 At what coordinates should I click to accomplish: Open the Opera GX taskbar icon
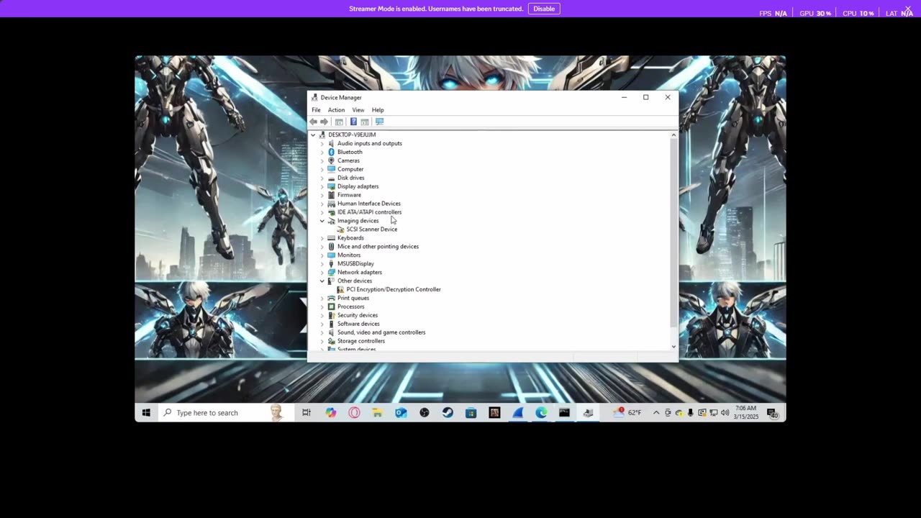[354, 412]
